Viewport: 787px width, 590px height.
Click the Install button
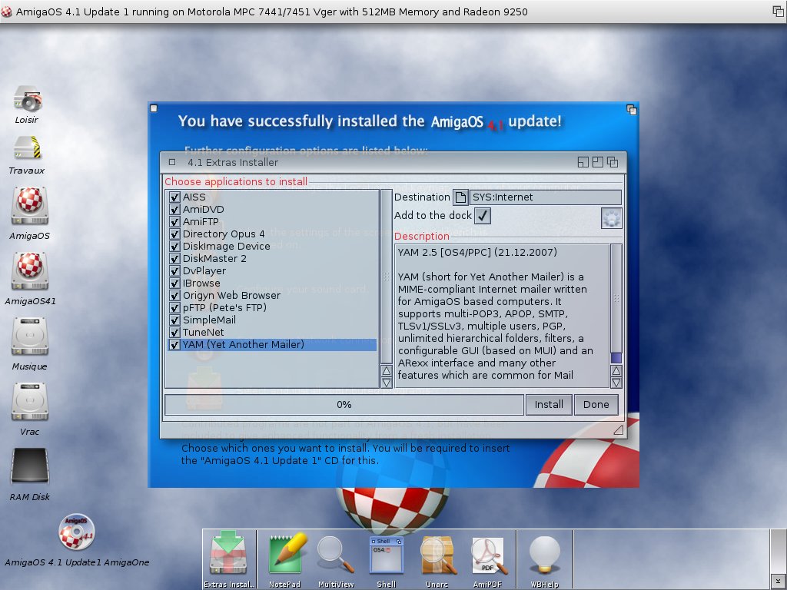pyautogui.click(x=549, y=404)
